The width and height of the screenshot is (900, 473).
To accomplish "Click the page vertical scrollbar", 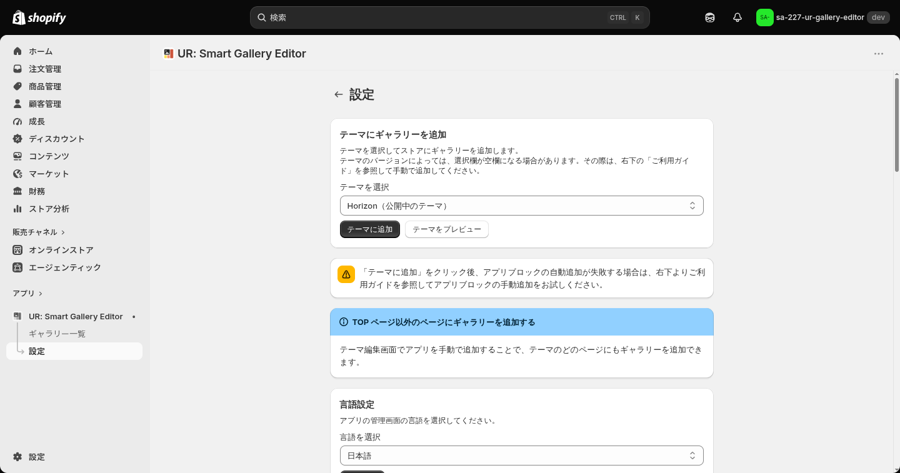I will (897, 125).
